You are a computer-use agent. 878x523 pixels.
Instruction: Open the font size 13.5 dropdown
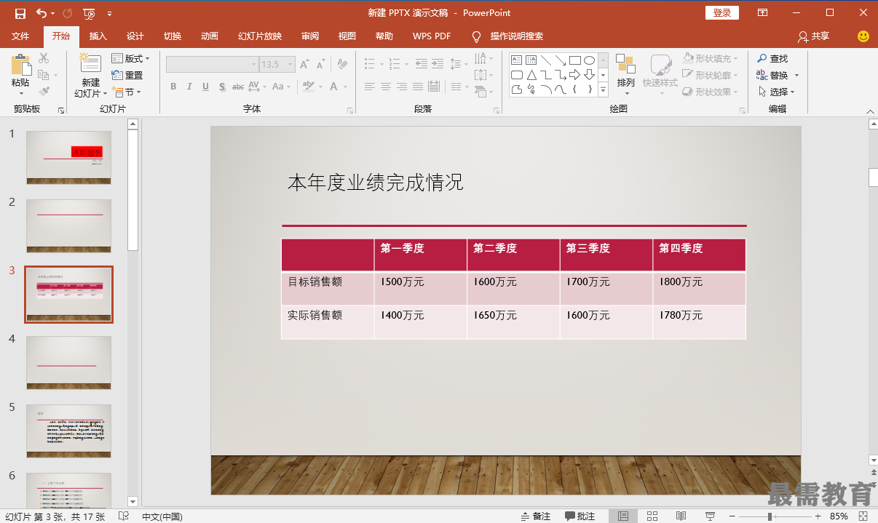[290, 64]
